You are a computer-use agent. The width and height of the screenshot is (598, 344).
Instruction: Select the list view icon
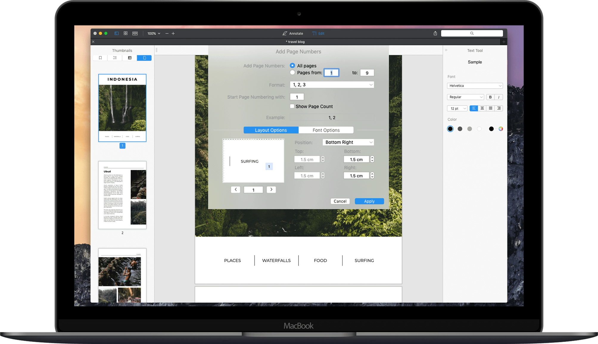pos(115,57)
